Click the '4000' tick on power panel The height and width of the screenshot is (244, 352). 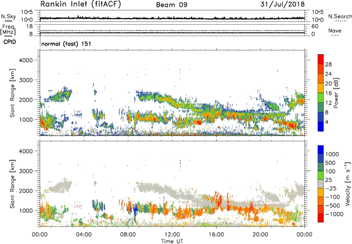26,60
